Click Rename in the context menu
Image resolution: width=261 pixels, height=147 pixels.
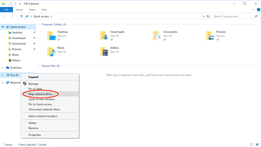(50, 128)
